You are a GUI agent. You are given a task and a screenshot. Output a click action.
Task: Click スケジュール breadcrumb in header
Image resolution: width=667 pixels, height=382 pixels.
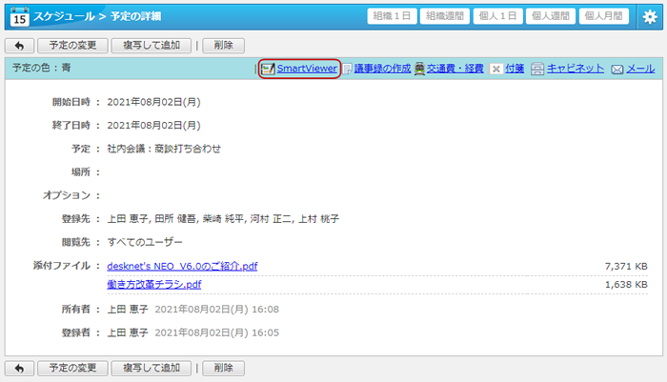(x=64, y=16)
